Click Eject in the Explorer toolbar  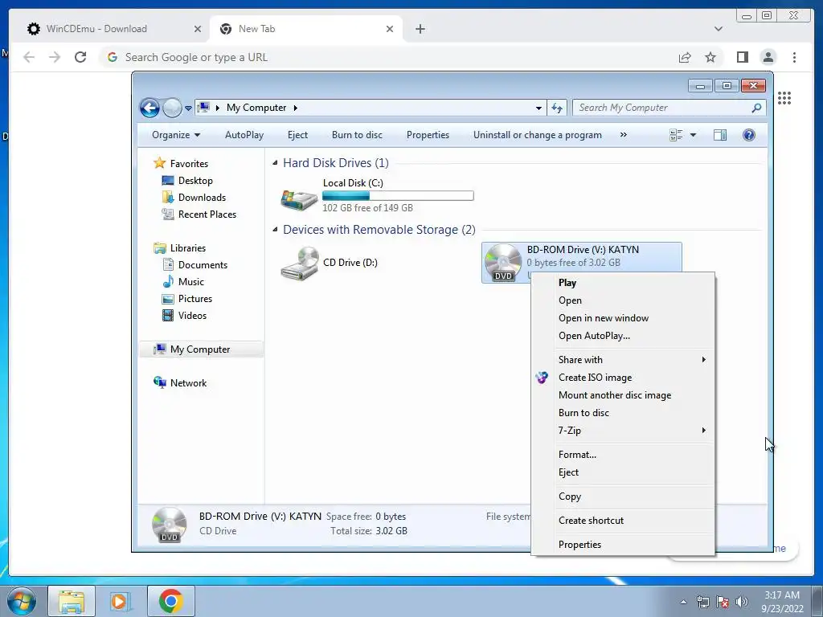297,135
